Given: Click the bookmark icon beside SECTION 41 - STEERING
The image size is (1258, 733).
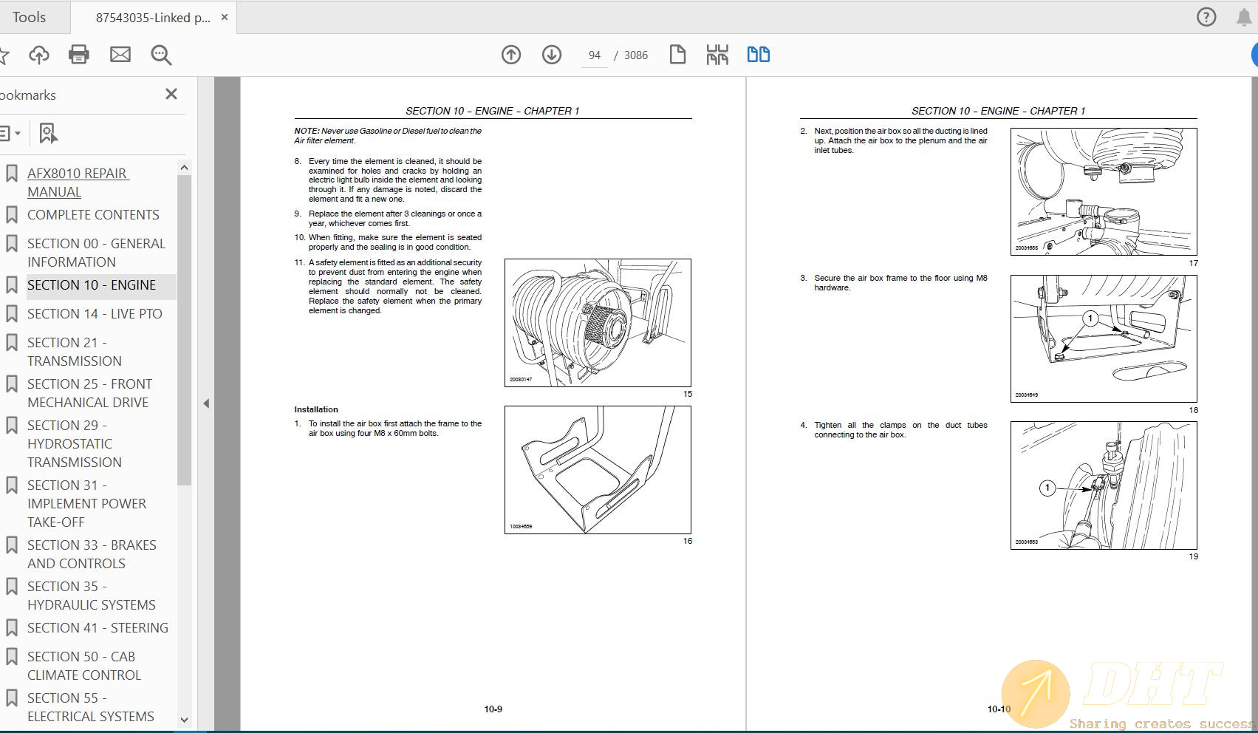Looking at the screenshot, I should 11,628.
